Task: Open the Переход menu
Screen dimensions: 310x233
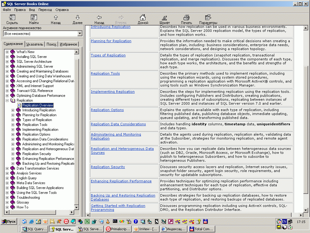Action: [x=45, y=10]
